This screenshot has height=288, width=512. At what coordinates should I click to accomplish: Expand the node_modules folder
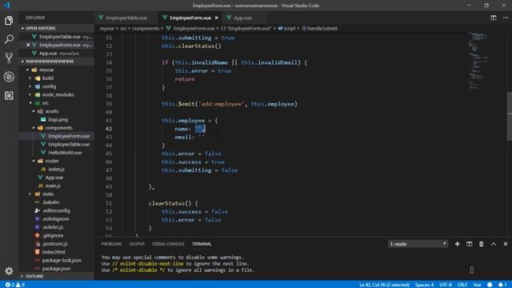pos(58,94)
